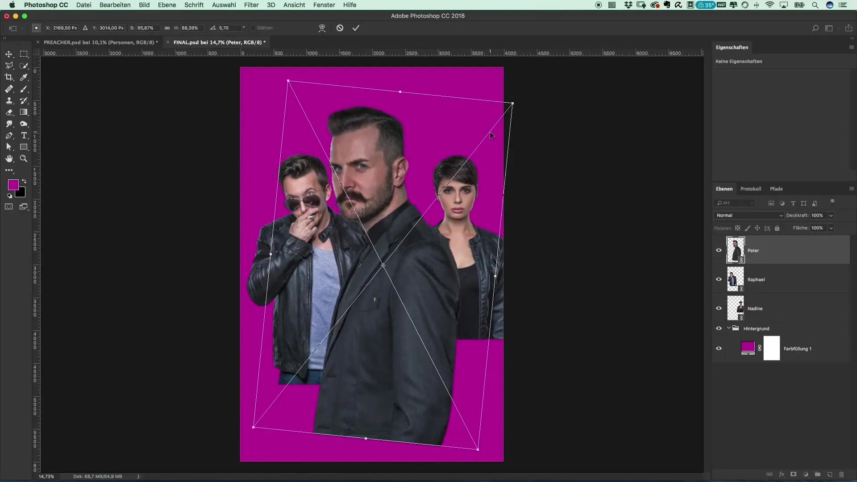The height and width of the screenshot is (482, 857).
Task: Click the reference point locator grid
Action: (x=37, y=28)
